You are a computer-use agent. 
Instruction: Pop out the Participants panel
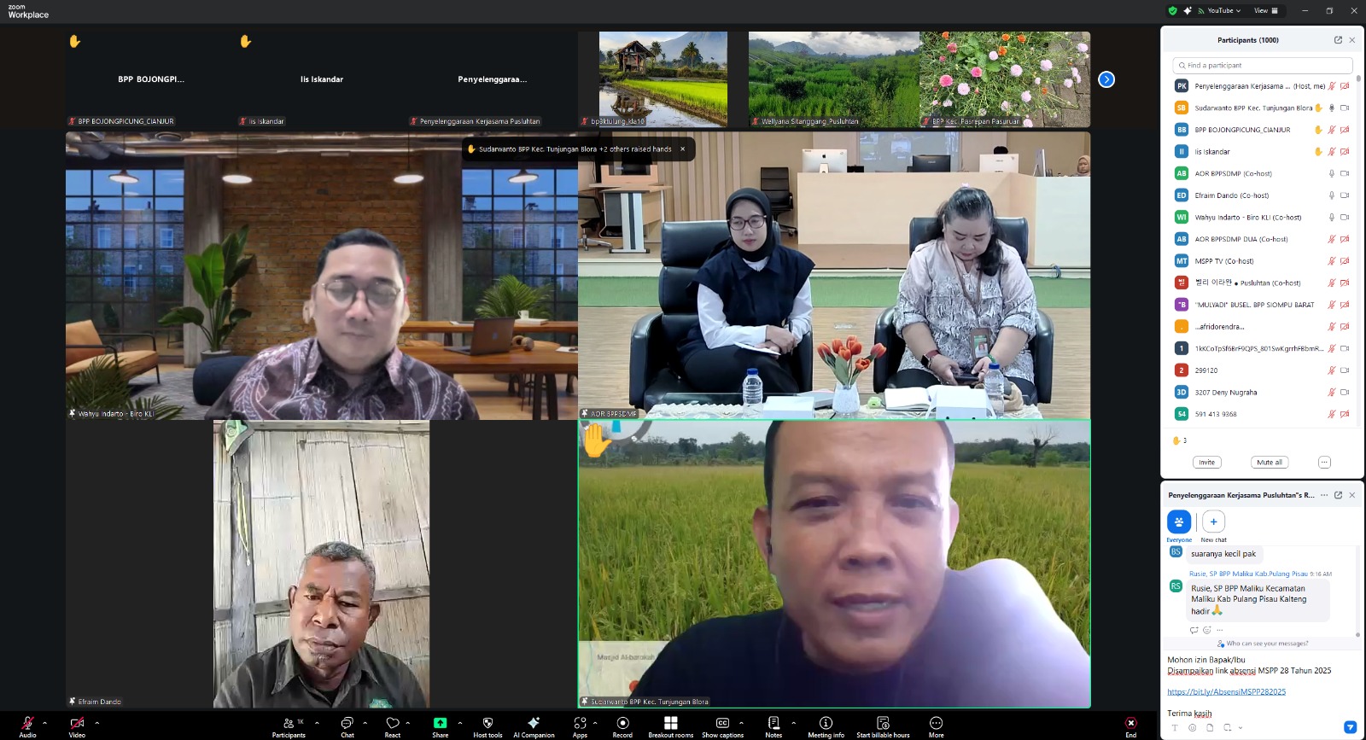coord(1338,40)
